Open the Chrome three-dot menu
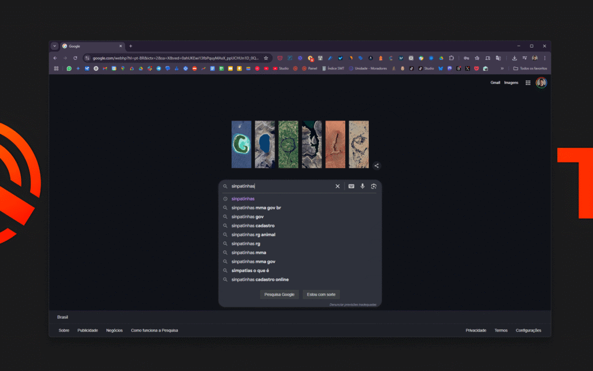The width and height of the screenshot is (593, 371). coord(544,58)
